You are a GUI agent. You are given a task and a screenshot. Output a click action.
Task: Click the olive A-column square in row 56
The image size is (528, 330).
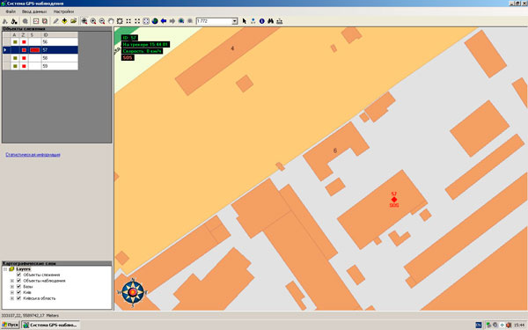pyautogui.click(x=15, y=41)
